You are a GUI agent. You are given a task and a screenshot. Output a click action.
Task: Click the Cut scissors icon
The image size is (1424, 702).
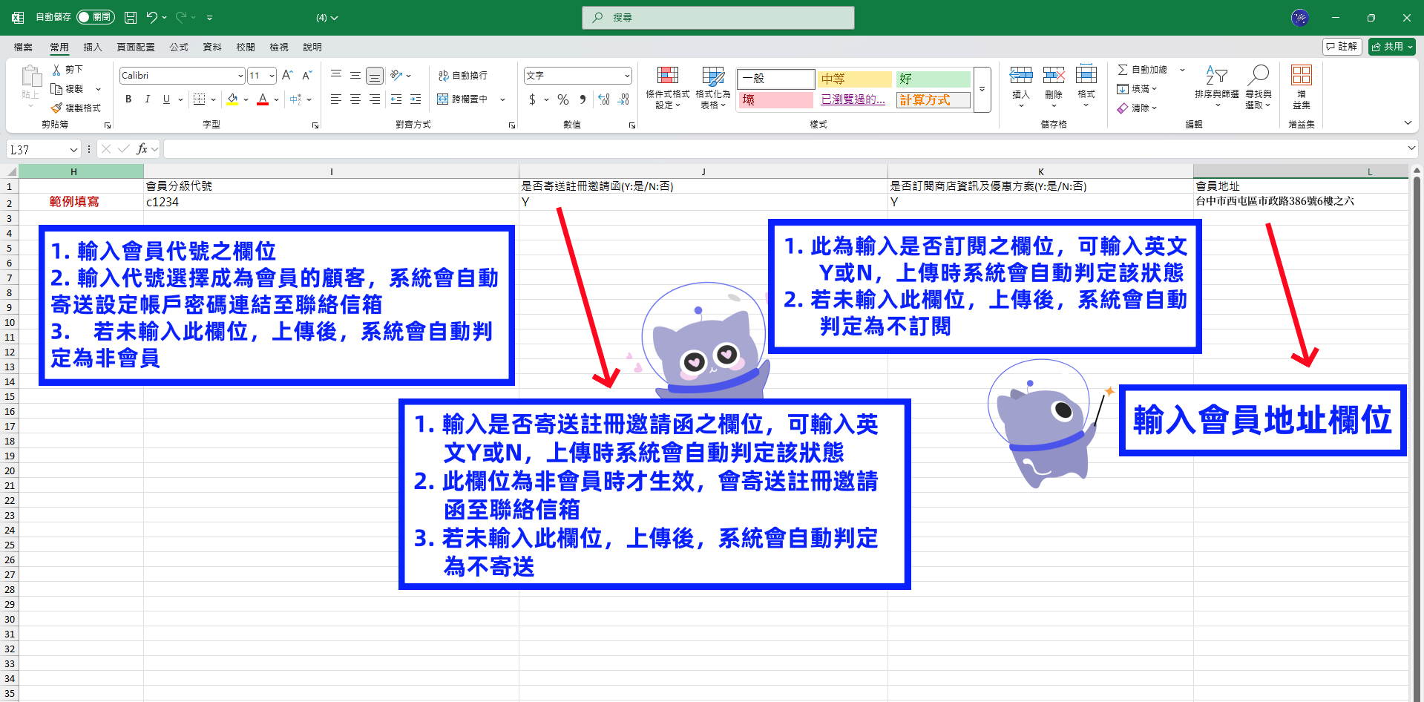(56, 69)
